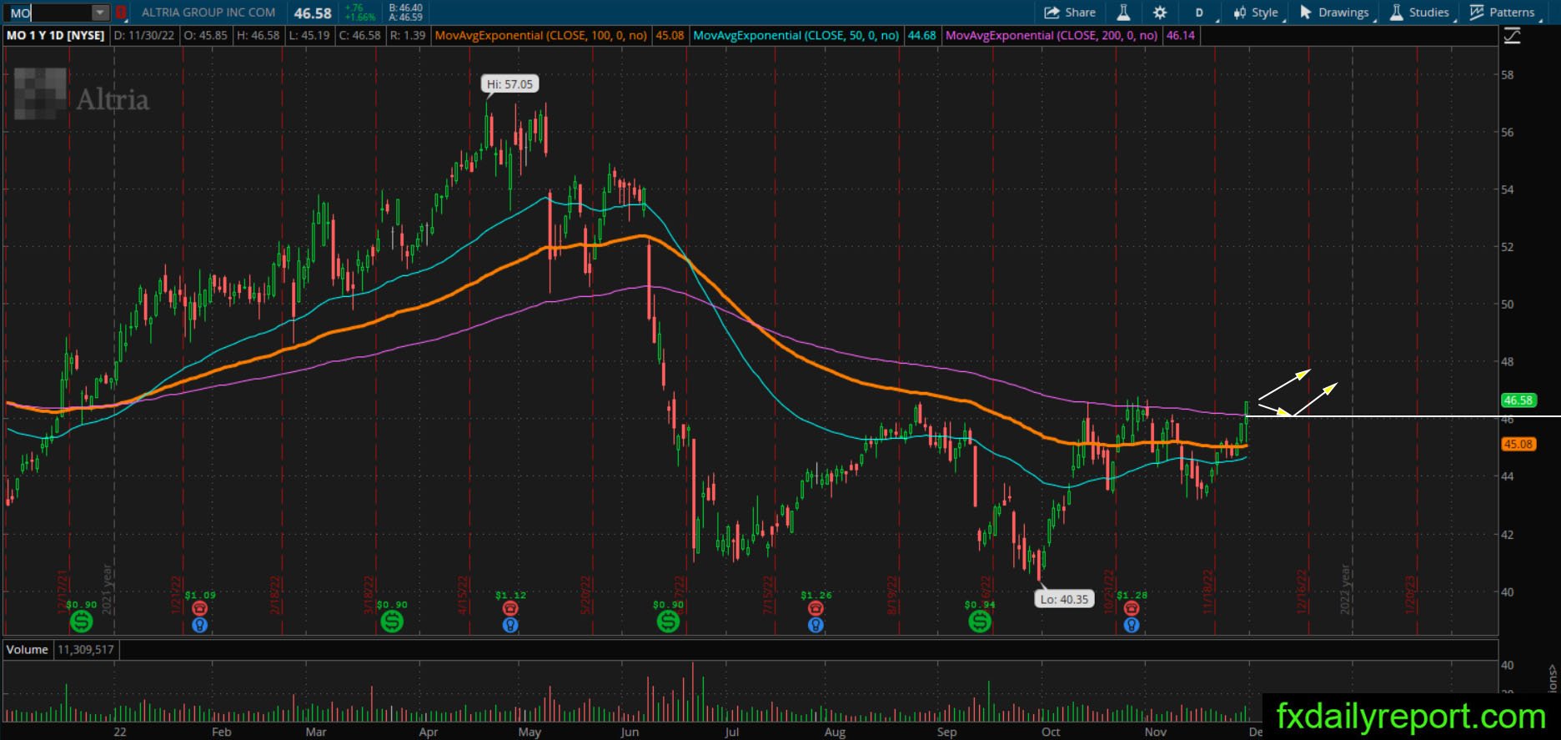The image size is (1561, 740).
Task: Click the March $0.90 dividend icon
Action: (x=392, y=621)
